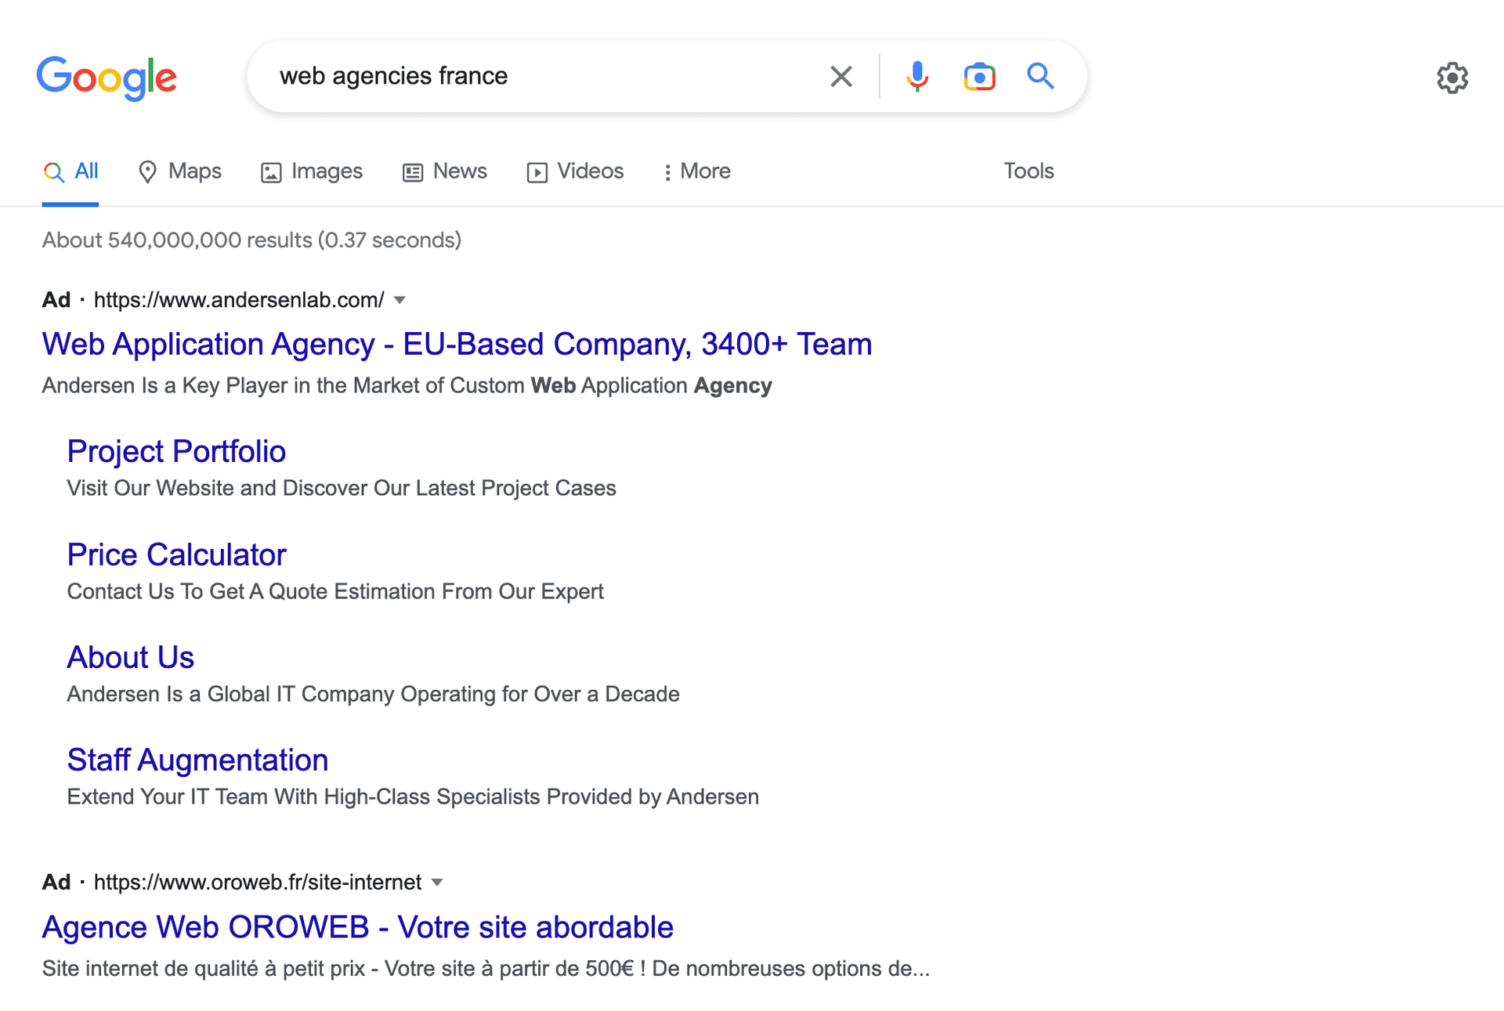Click the microphone voice search icon
This screenshot has width=1504, height=1011.
[916, 76]
